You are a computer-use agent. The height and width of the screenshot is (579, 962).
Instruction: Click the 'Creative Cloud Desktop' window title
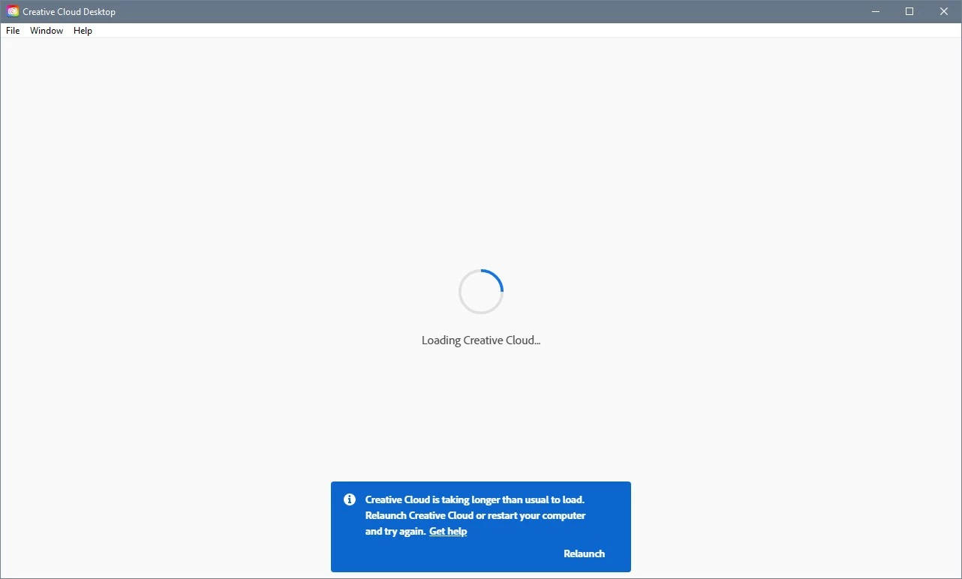69,12
